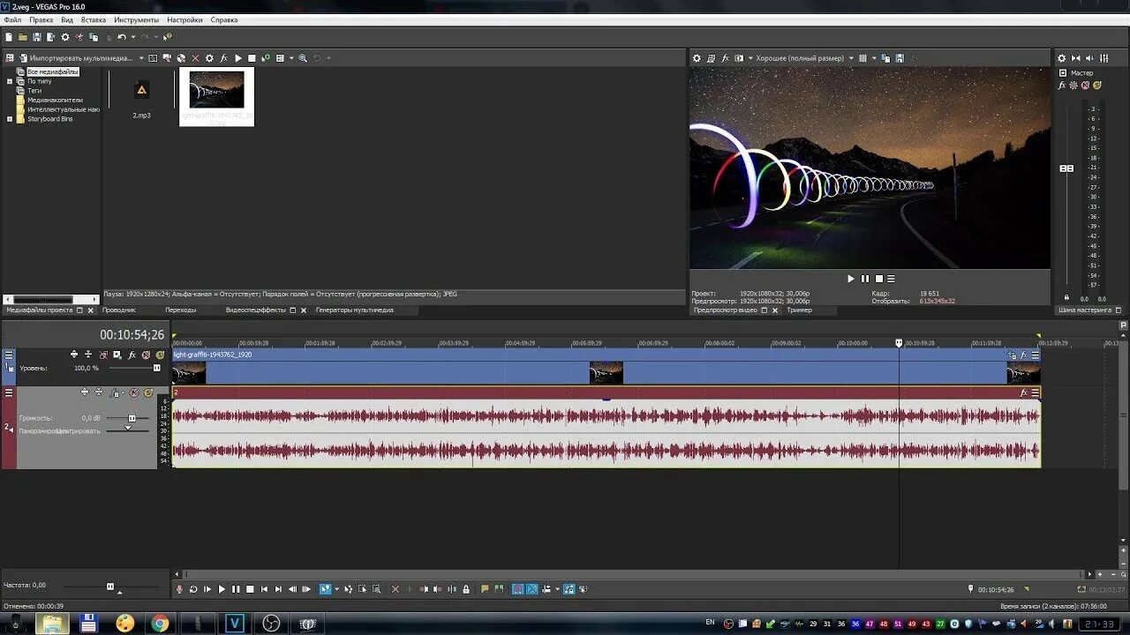Open track FX on video track 1
Screen dimensions: 1130x635
click(132, 355)
